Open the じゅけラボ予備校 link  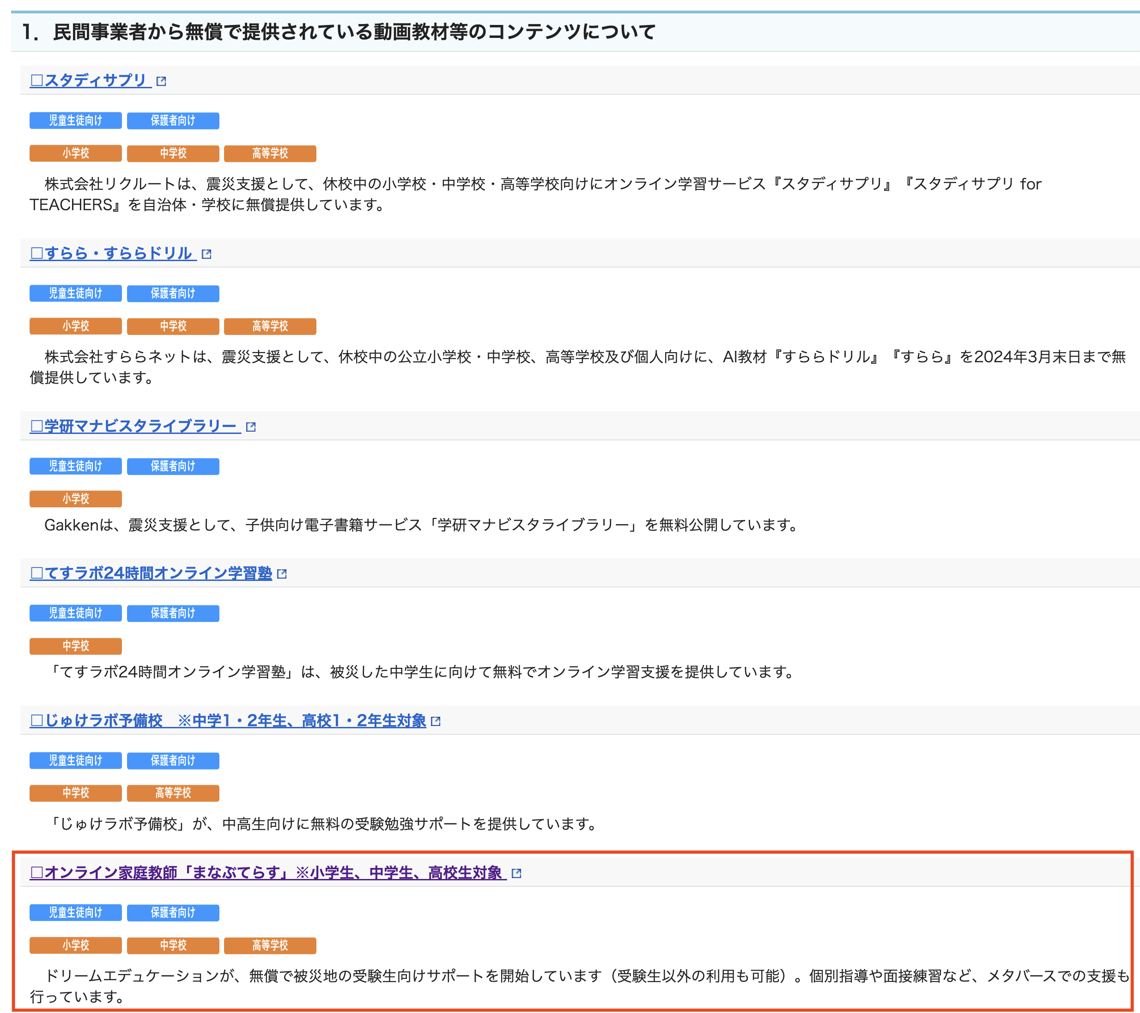point(228,720)
